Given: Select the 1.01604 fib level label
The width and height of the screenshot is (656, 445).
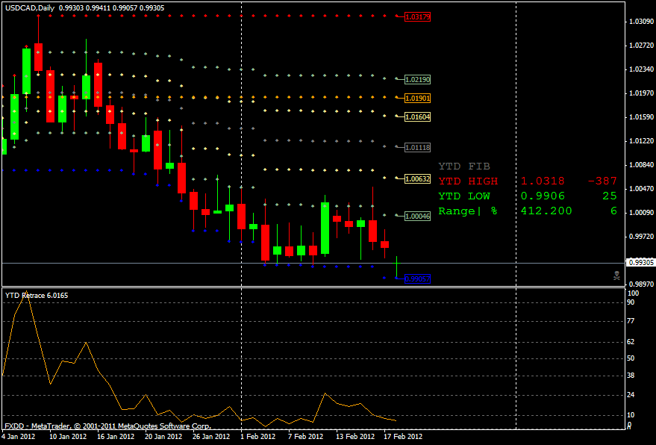Looking at the screenshot, I should (x=417, y=117).
